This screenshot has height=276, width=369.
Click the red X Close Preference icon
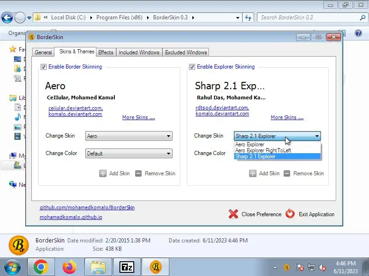tap(233, 214)
